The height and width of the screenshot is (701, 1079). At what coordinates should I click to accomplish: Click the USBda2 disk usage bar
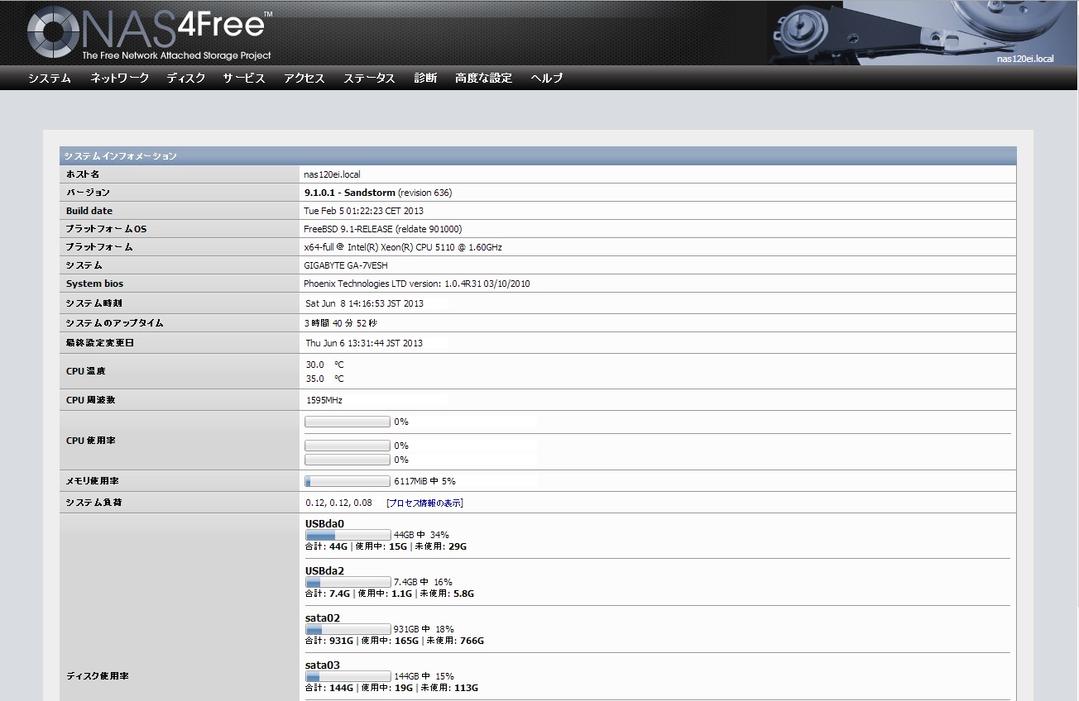click(x=348, y=582)
